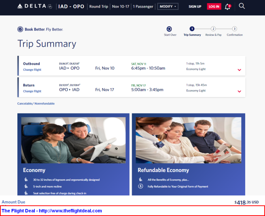This screenshot has width=265, height=216.
Task: Click the Trip Summary page heading
Action: pos(47,44)
